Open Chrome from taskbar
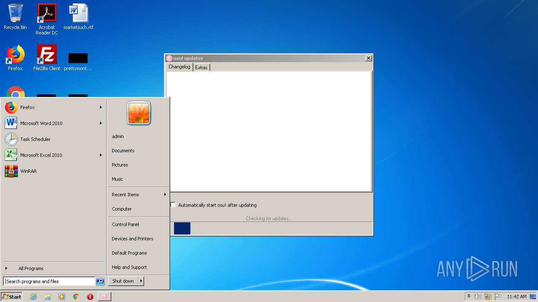 [x=76, y=297]
